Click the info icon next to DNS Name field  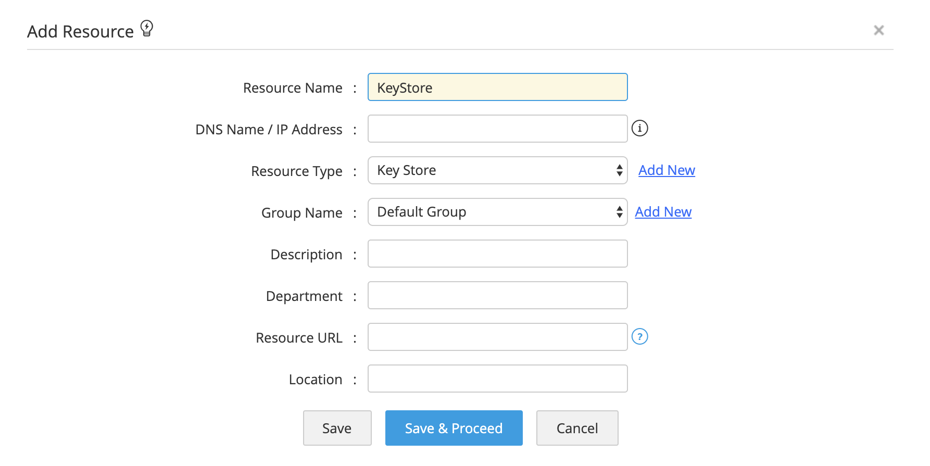[x=639, y=128]
